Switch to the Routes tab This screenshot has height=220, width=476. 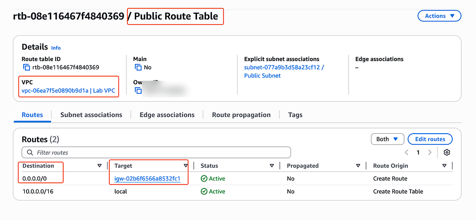point(32,115)
